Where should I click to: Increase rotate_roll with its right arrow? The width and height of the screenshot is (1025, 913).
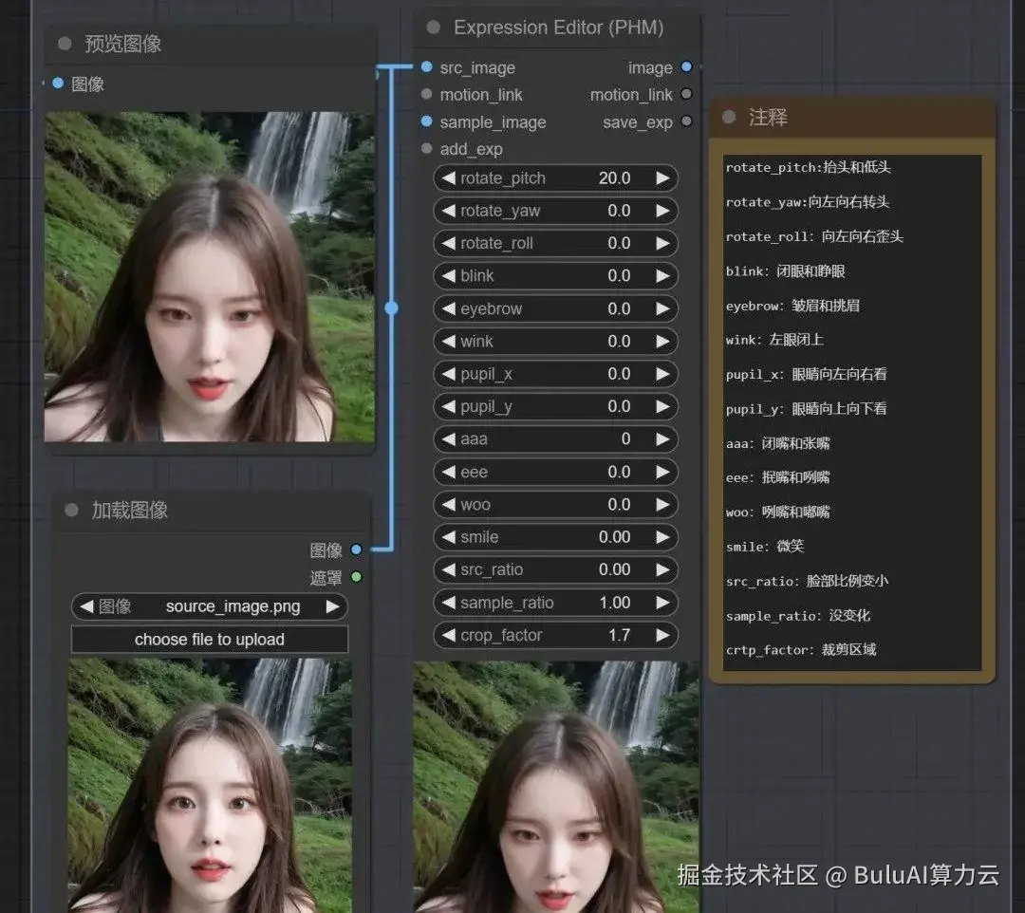pos(662,244)
